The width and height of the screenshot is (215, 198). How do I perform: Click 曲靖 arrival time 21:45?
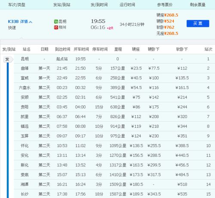tap(62, 68)
